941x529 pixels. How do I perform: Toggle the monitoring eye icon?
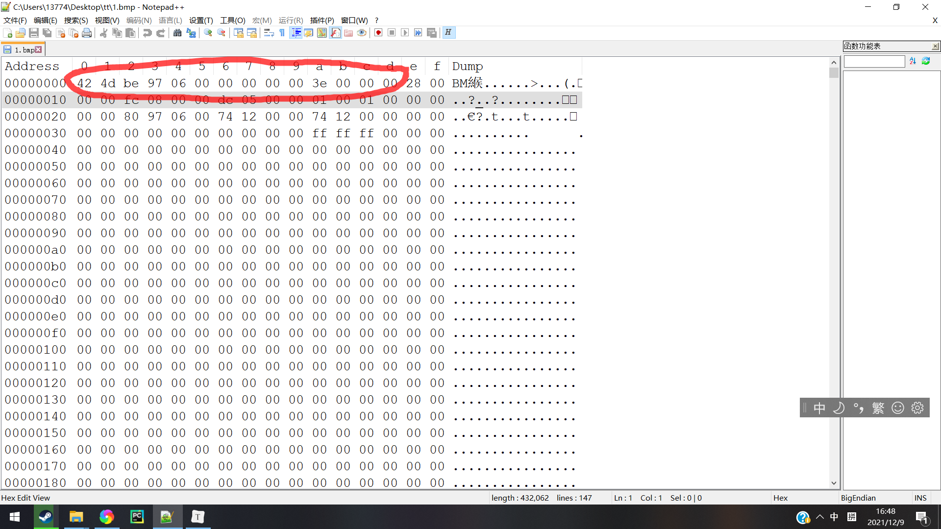(x=362, y=33)
